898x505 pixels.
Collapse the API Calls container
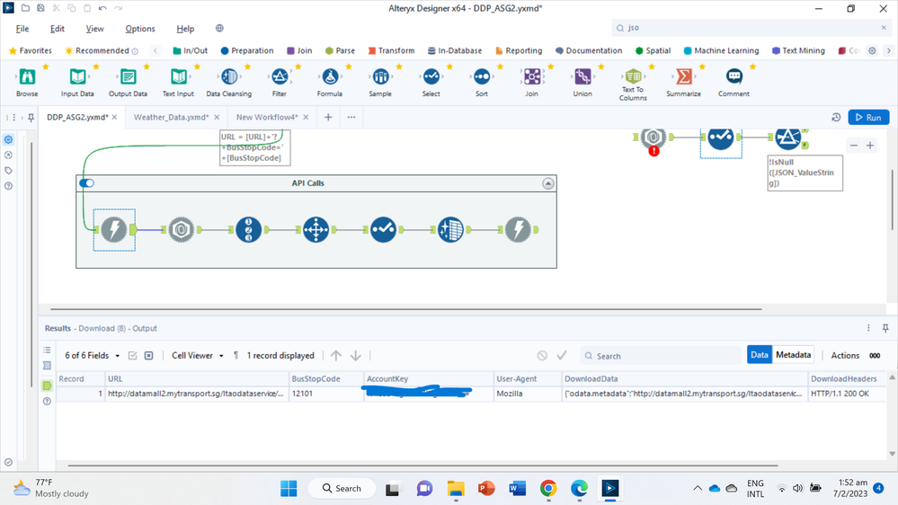coord(548,183)
